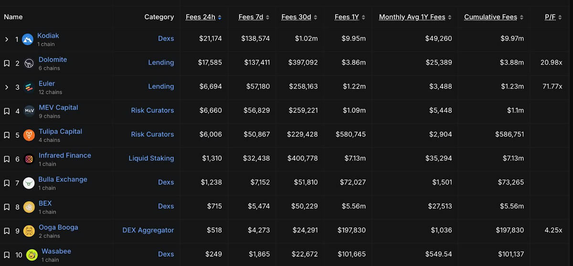
Task: Bookmark the BEX protocol row
Action: [x=7, y=207]
